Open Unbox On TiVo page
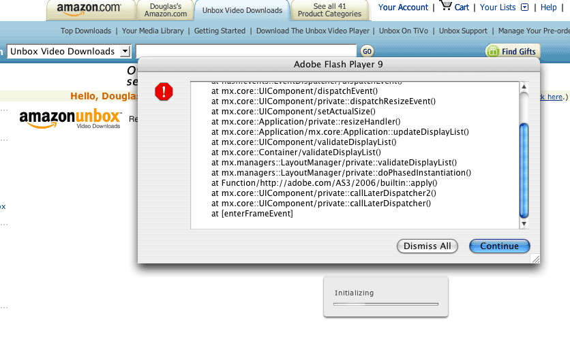This screenshot has height=358, width=570. (404, 31)
